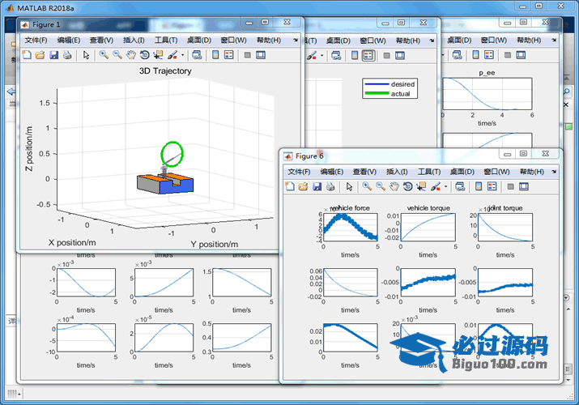The image size is (579, 405).
Task: Open 文件(F) menu in Figure 1
Action: [36, 40]
